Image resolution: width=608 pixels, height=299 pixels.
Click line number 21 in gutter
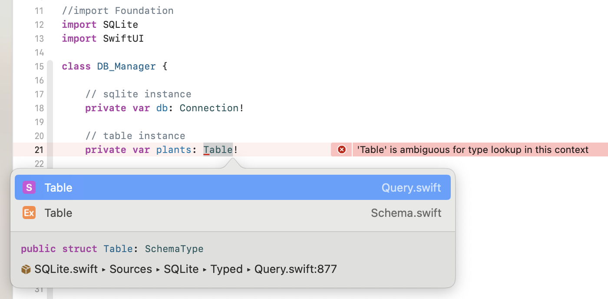(39, 149)
